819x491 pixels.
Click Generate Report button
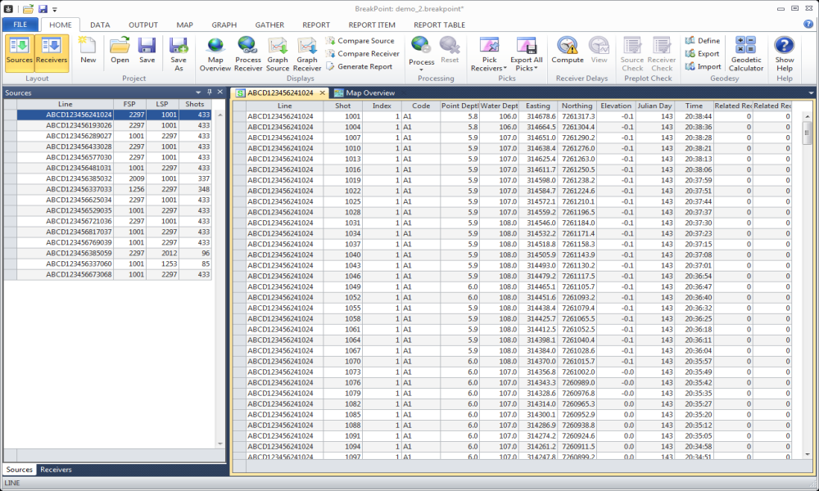click(x=364, y=67)
